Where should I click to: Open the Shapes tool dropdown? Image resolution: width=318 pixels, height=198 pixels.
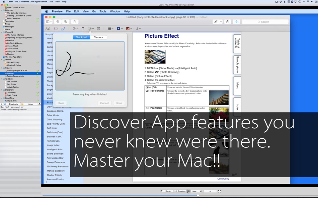(x=75, y=29)
